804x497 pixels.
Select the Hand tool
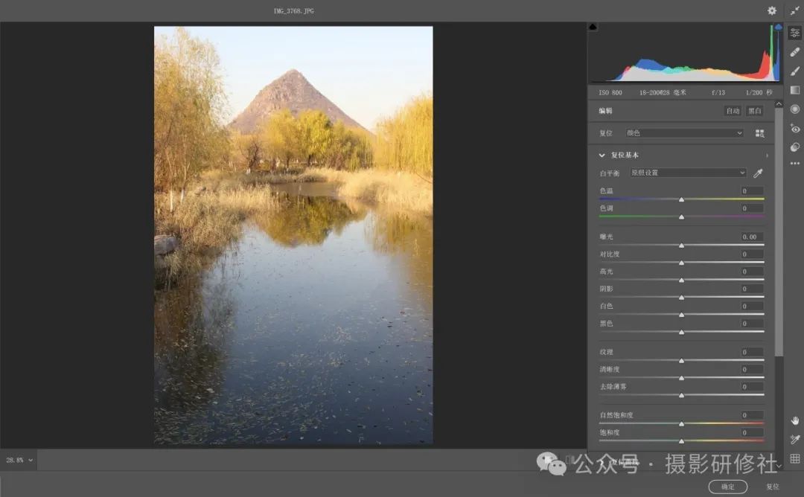[x=795, y=420]
